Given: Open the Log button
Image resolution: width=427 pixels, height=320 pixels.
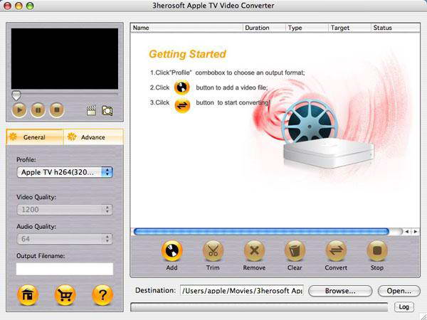Looking at the screenshot, I should [x=404, y=307].
